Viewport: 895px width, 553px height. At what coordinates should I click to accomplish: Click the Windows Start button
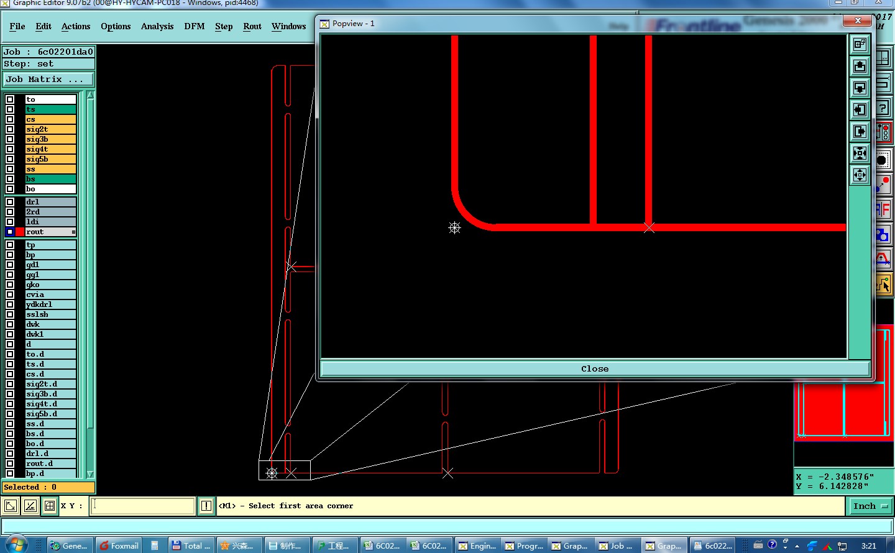16,544
